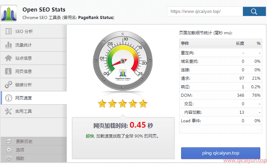The image size is (267, 164).
Task: Click the Open SEO Stats title
Action: (44, 10)
